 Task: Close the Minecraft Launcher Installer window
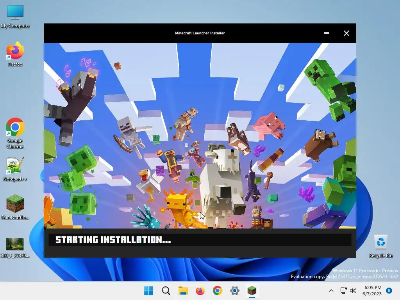[346, 33]
